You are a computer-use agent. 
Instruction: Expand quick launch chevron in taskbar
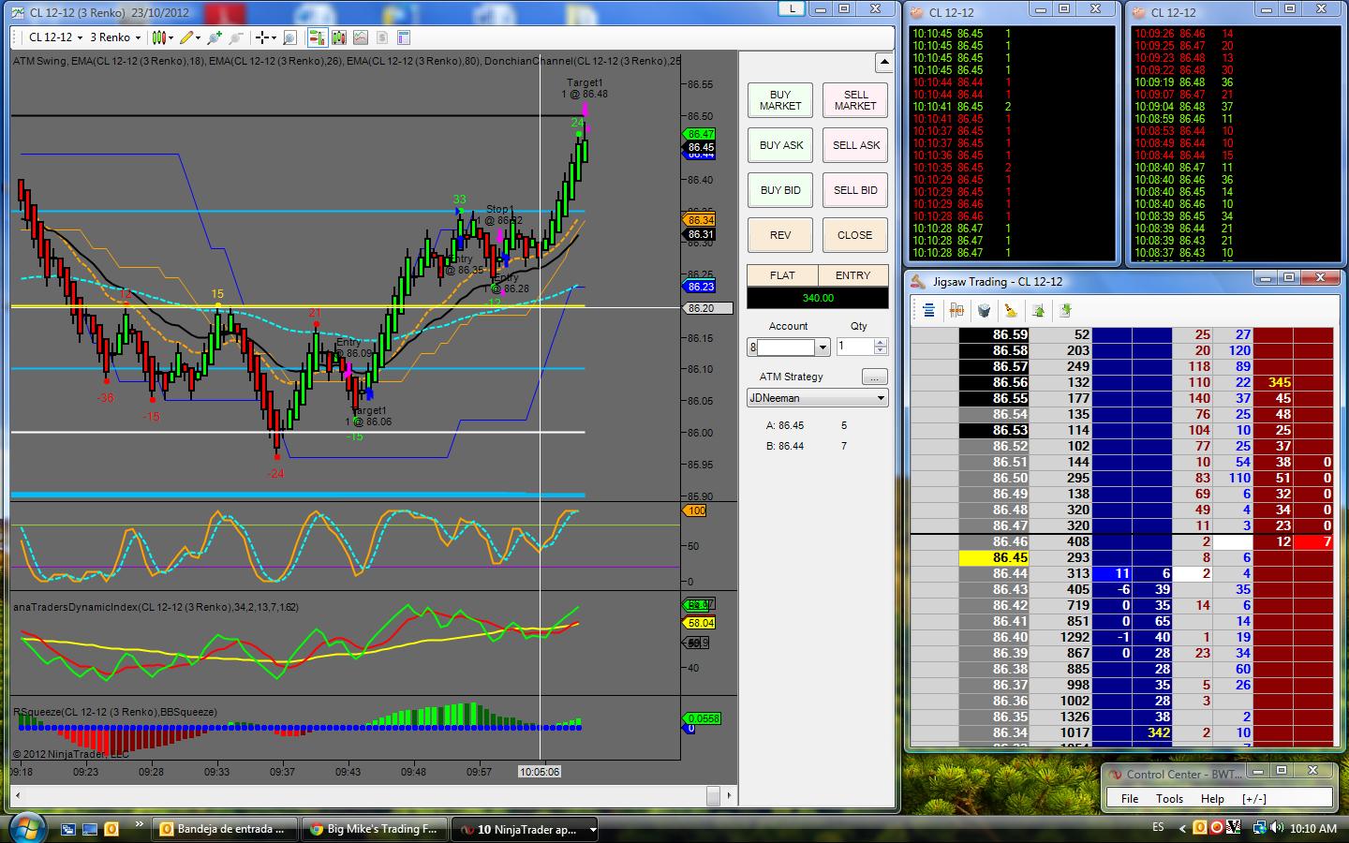(140, 824)
